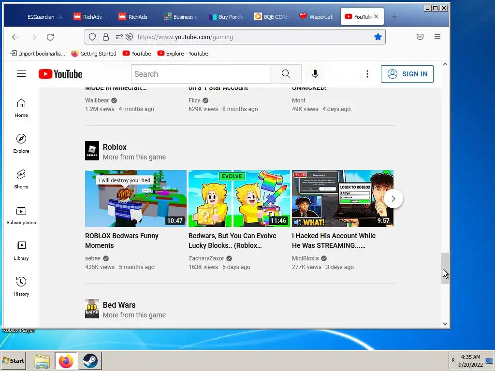This screenshot has height=371, width=495.
Task: Click the SIGN IN button
Action: point(407,74)
